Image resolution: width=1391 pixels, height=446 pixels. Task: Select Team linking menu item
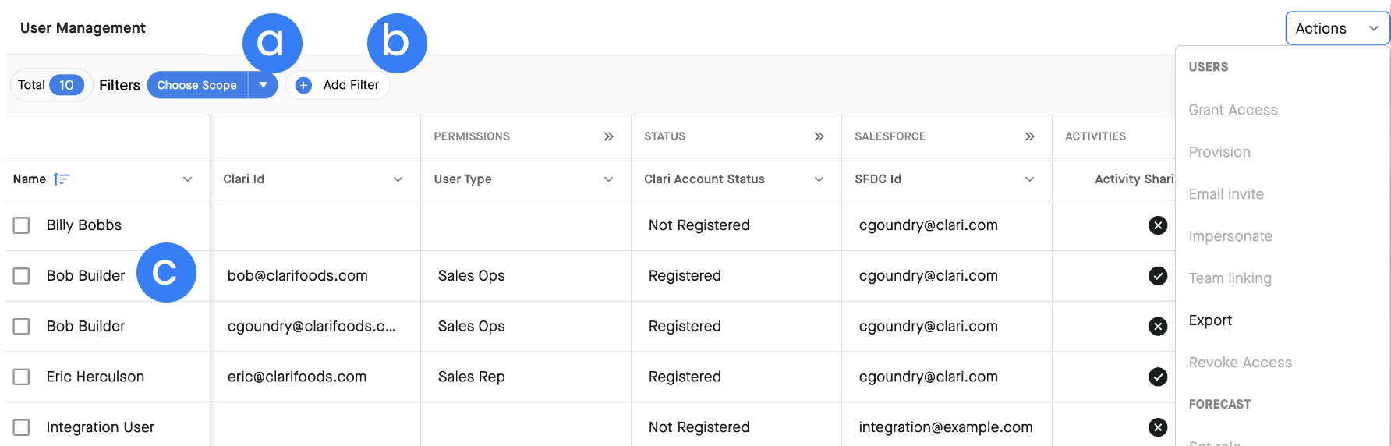point(1230,278)
